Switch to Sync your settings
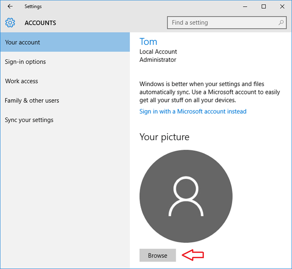 click(29, 120)
